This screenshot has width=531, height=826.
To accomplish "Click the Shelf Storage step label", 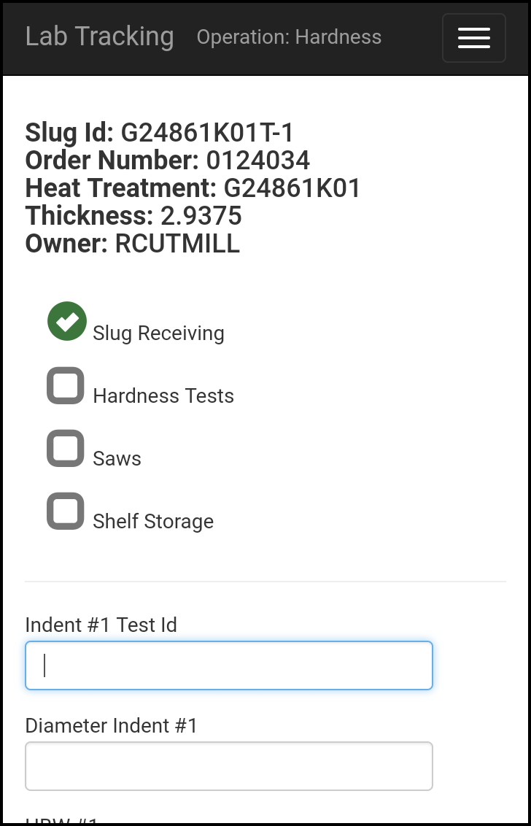I will [153, 521].
